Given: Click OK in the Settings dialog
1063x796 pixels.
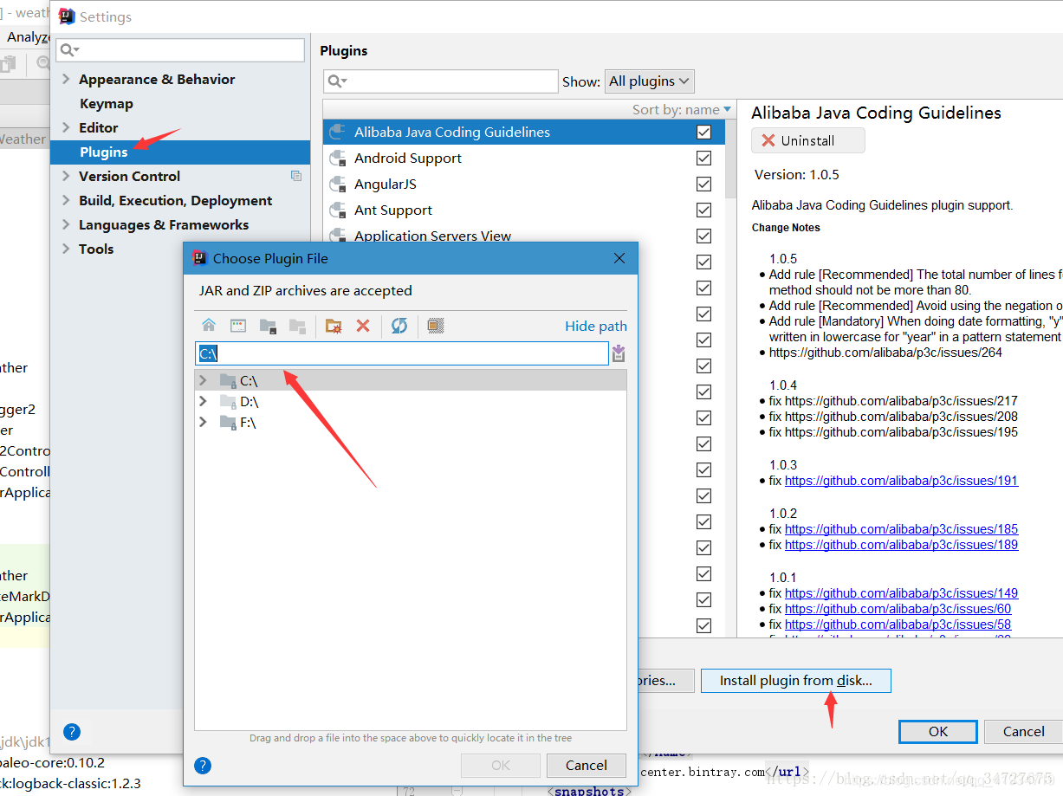Looking at the screenshot, I should click(938, 731).
